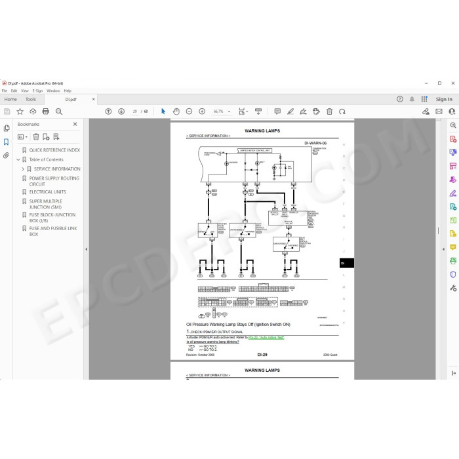Open the search magnifier in the right pane
This screenshot has width=459, height=459.
pos(453,125)
